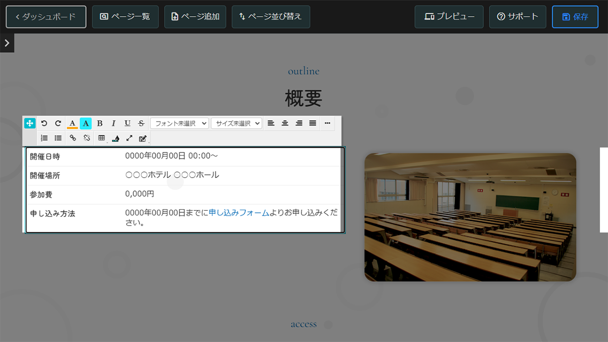Toggle italic formatting in the toolbar
608x342 pixels.
click(113, 123)
